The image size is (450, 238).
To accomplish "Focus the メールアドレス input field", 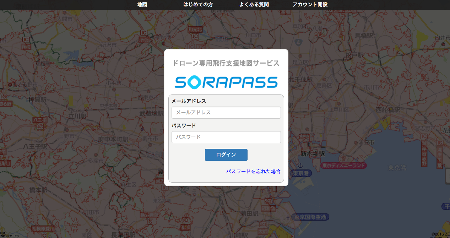I will click(226, 113).
